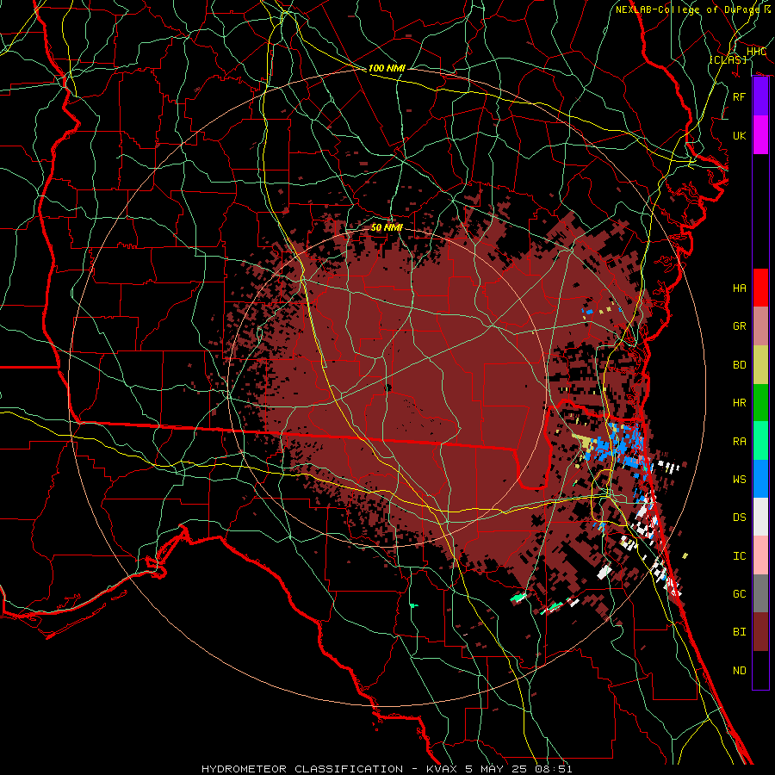Select the GR pink legend swatch
The height and width of the screenshot is (775, 775).
pyautogui.click(x=760, y=326)
